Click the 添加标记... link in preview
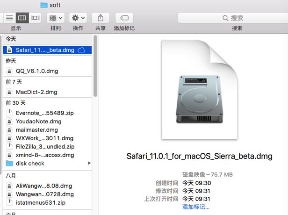The height and width of the screenshot is (215, 288). [196, 207]
